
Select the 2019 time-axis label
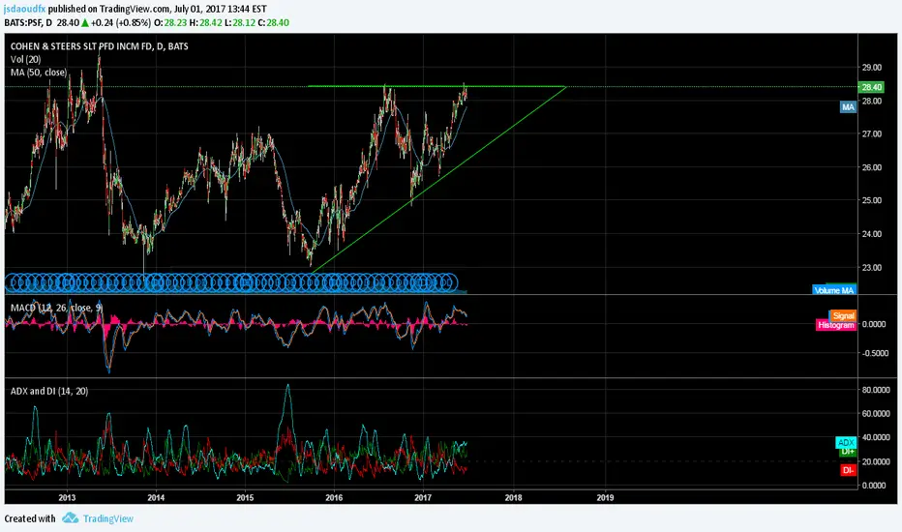[605, 497]
